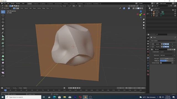Collapse Collection tree in outliner
This screenshot has width=177, height=99.
[150, 10]
